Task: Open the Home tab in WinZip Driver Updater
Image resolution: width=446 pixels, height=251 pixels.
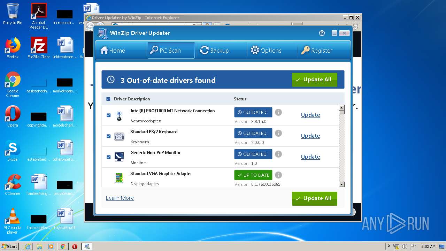Action: coord(113,51)
